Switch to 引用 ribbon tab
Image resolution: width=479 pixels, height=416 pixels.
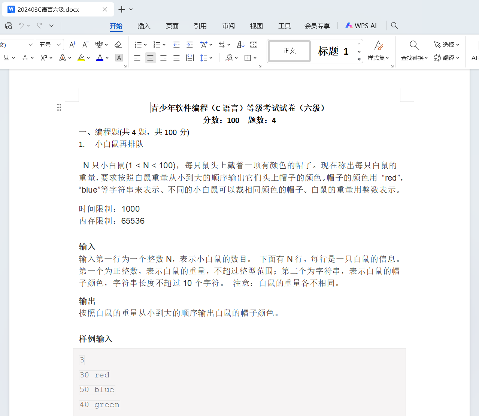pos(200,26)
